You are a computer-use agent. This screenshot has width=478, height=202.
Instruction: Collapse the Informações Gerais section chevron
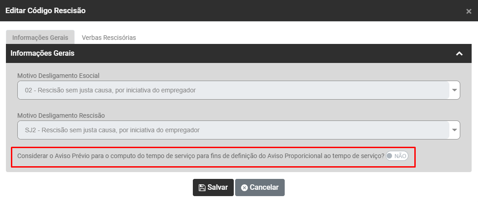459,53
